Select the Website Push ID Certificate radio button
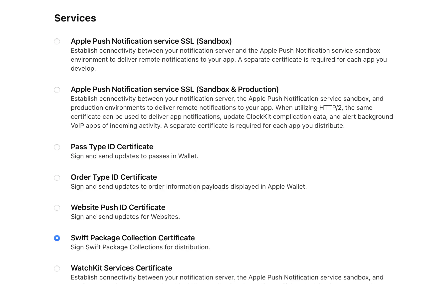446x284 pixels. [x=57, y=208]
